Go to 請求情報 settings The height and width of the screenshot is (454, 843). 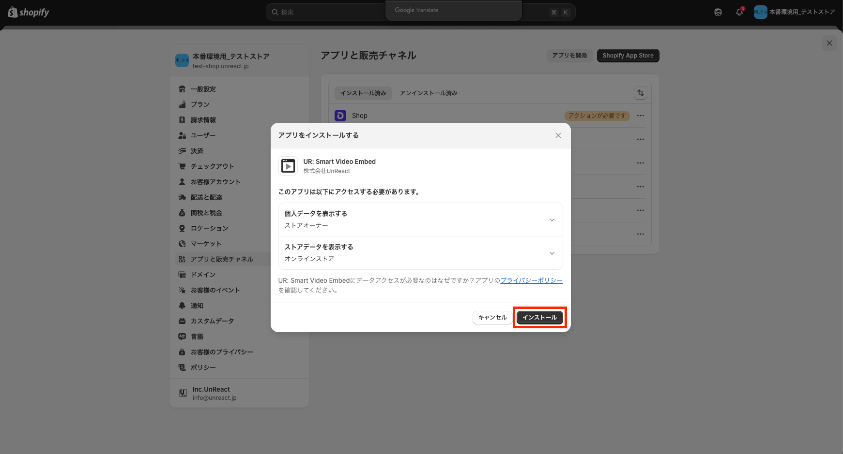pos(239,120)
